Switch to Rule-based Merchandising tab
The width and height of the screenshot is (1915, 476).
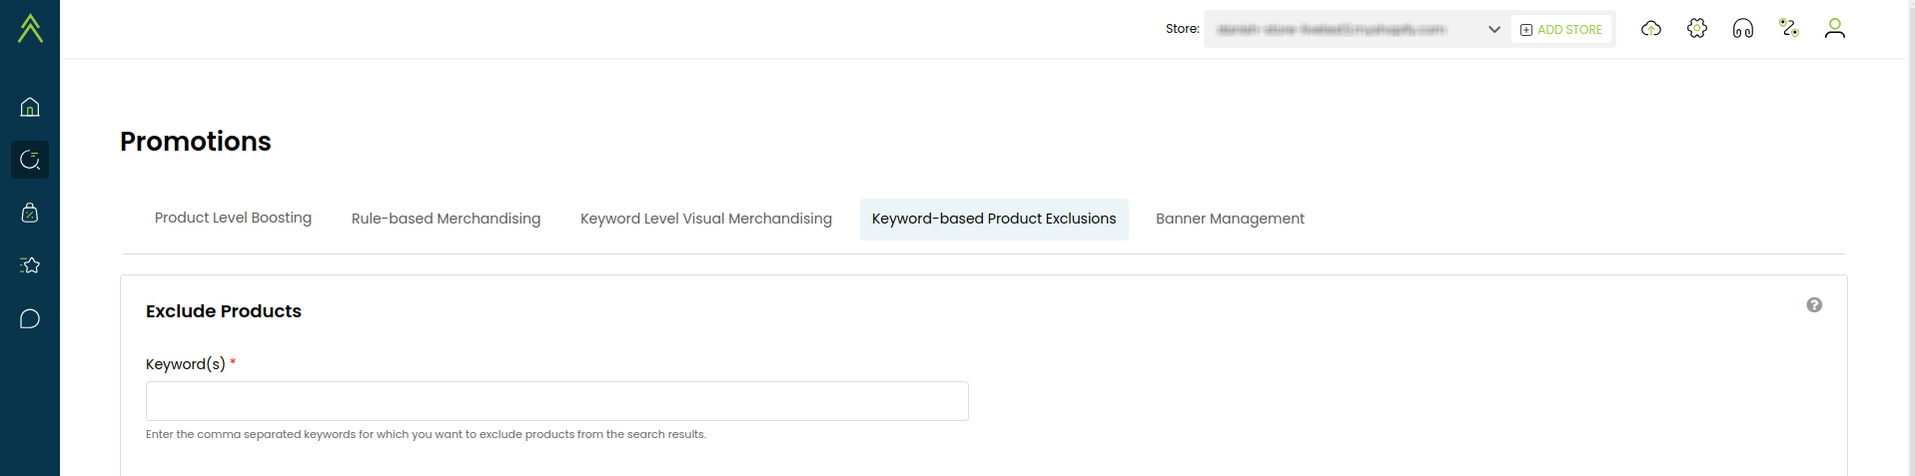(x=446, y=219)
